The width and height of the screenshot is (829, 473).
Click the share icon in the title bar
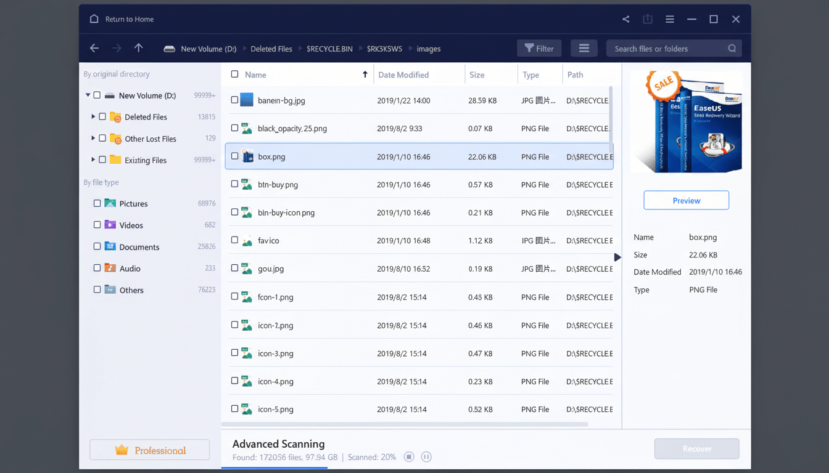[625, 19]
